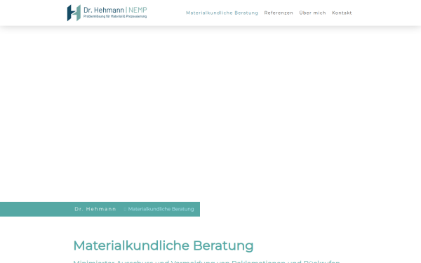Screen dimensions: 421x263
Task: Open the Referenzen menu item
Action: pos(279,13)
